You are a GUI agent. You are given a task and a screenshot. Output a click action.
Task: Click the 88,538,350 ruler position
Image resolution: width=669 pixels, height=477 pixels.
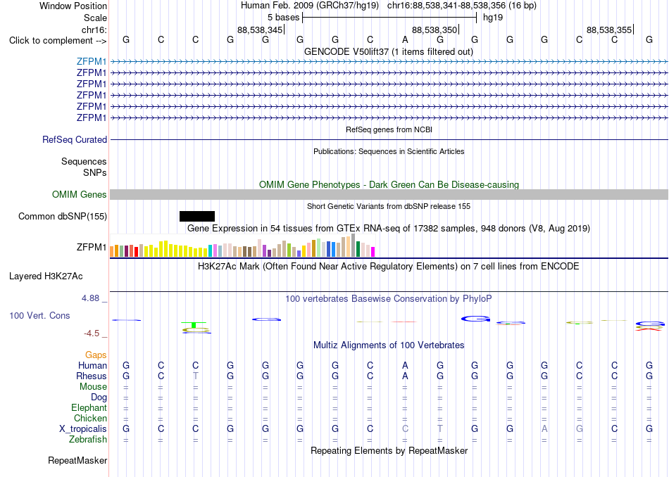434,30
